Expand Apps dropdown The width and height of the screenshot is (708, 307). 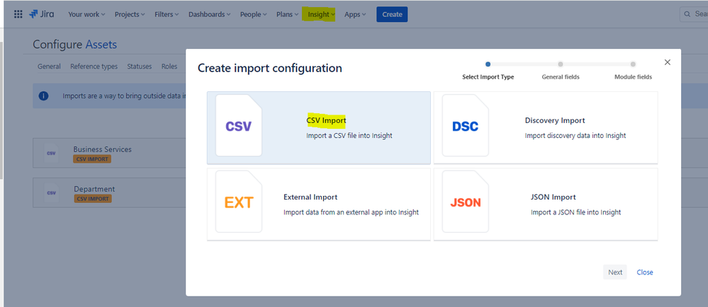[355, 14]
